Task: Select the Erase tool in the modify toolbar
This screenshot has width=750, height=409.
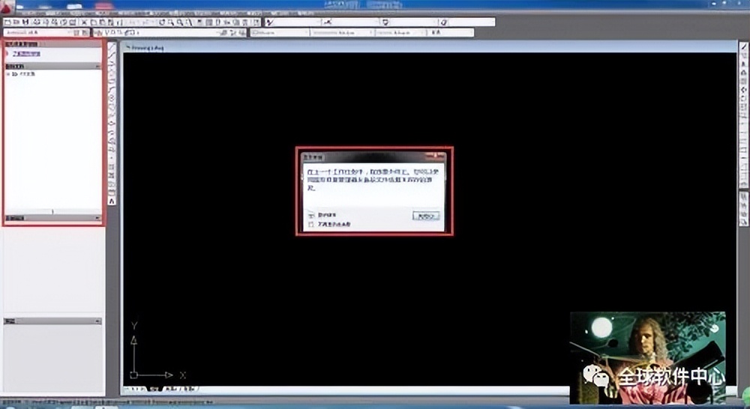Action: point(744,47)
